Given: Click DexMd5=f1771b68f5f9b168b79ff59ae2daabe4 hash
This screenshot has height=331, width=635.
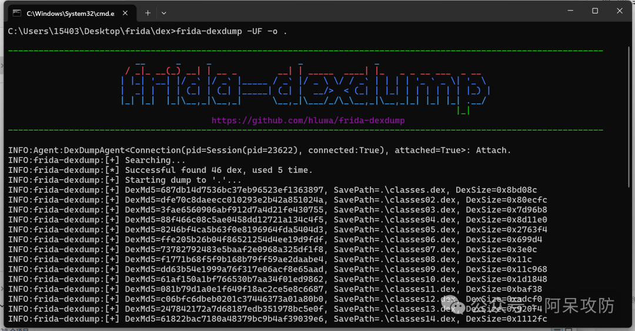Looking at the screenshot, I should [224, 259].
